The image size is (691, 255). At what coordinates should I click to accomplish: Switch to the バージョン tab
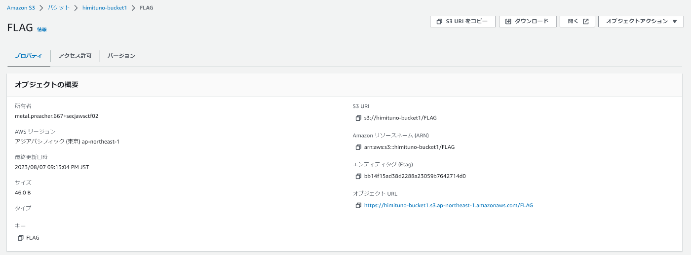(121, 56)
